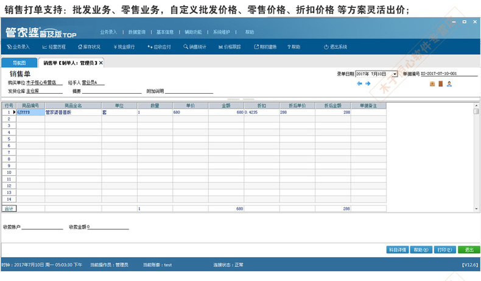The width and height of the screenshot is (481, 281).
Task: Select the 0.4235 discount cell
Action: coord(262,112)
